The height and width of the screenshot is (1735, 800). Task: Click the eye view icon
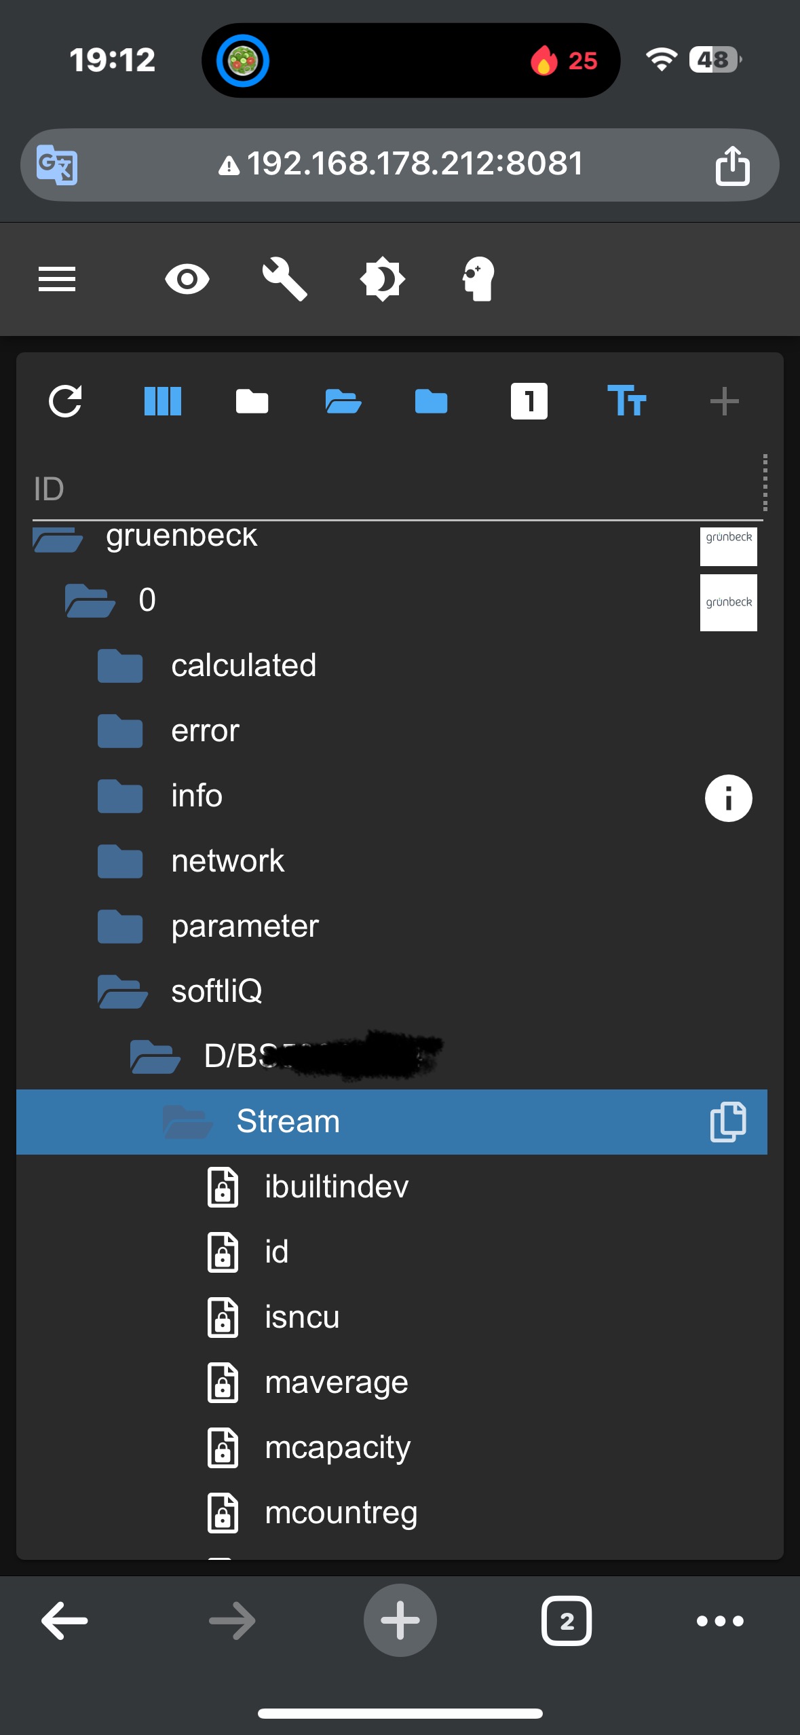click(x=187, y=279)
